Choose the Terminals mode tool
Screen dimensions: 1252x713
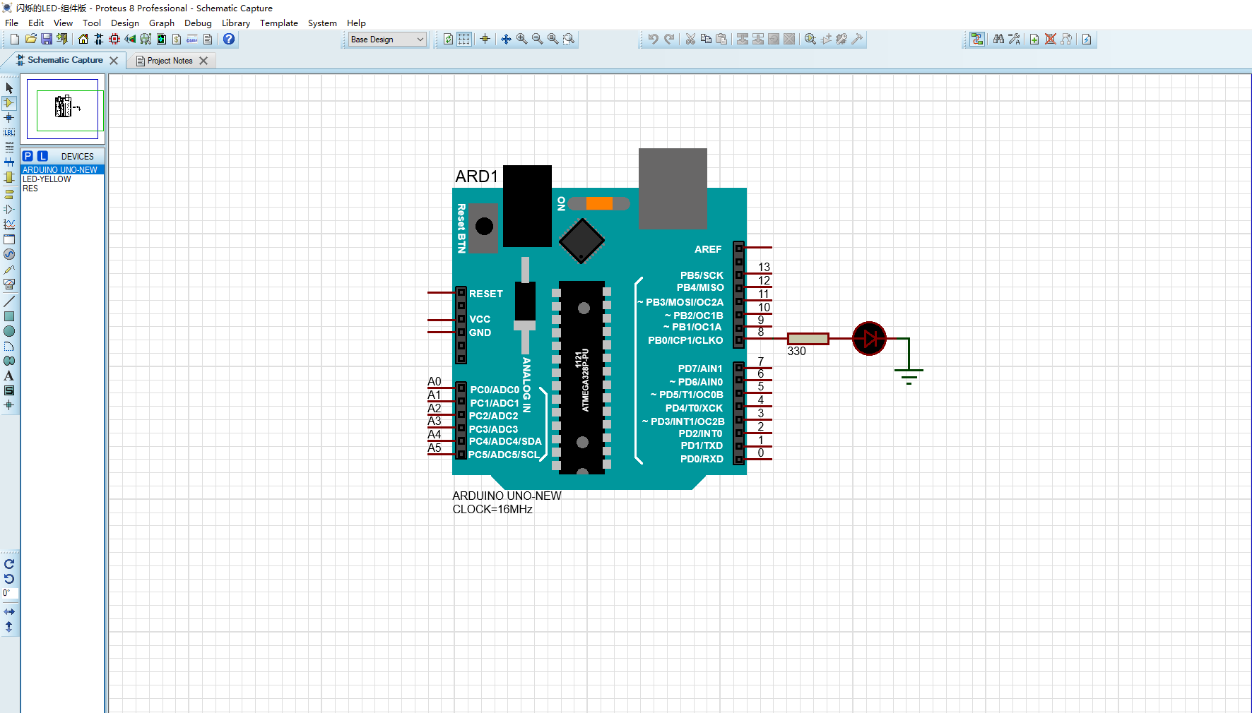point(9,194)
